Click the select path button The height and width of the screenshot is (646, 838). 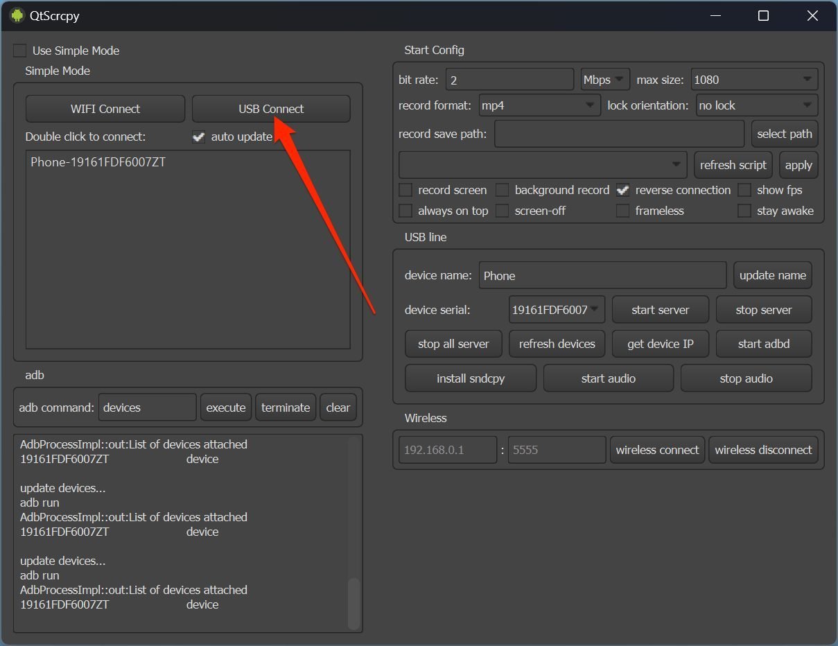pyautogui.click(x=785, y=134)
